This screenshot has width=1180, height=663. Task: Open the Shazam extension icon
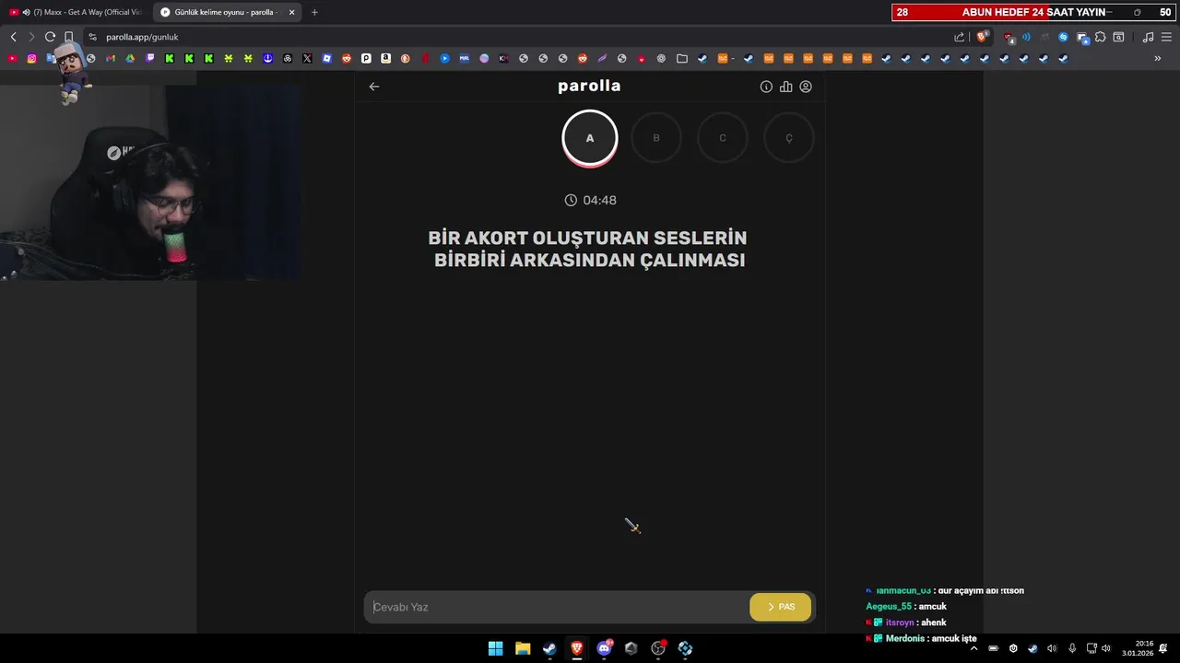point(1063,37)
